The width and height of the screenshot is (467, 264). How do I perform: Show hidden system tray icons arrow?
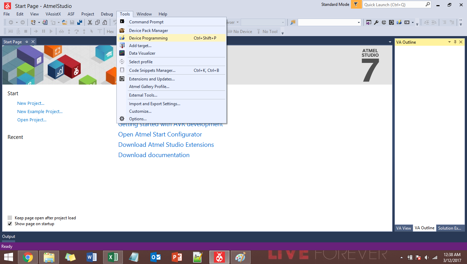(x=401, y=257)
